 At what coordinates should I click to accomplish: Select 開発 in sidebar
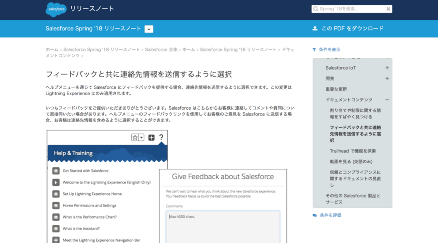[330, 78]
